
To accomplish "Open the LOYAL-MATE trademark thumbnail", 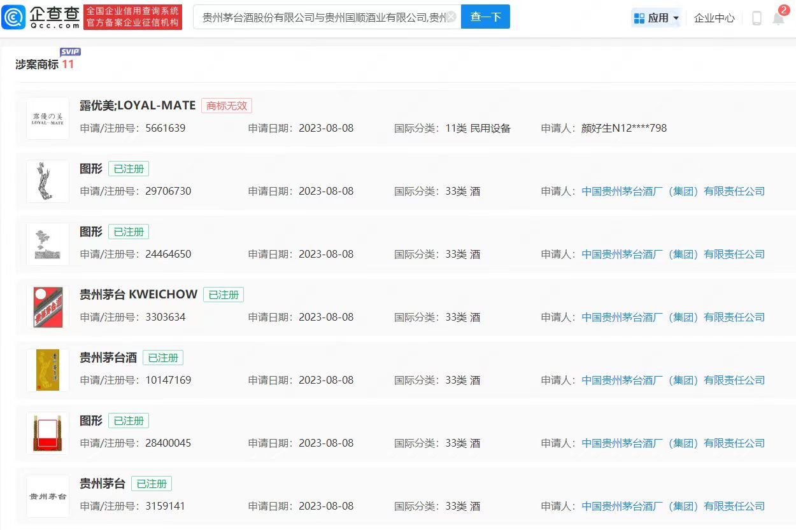I will click(48, 118).
